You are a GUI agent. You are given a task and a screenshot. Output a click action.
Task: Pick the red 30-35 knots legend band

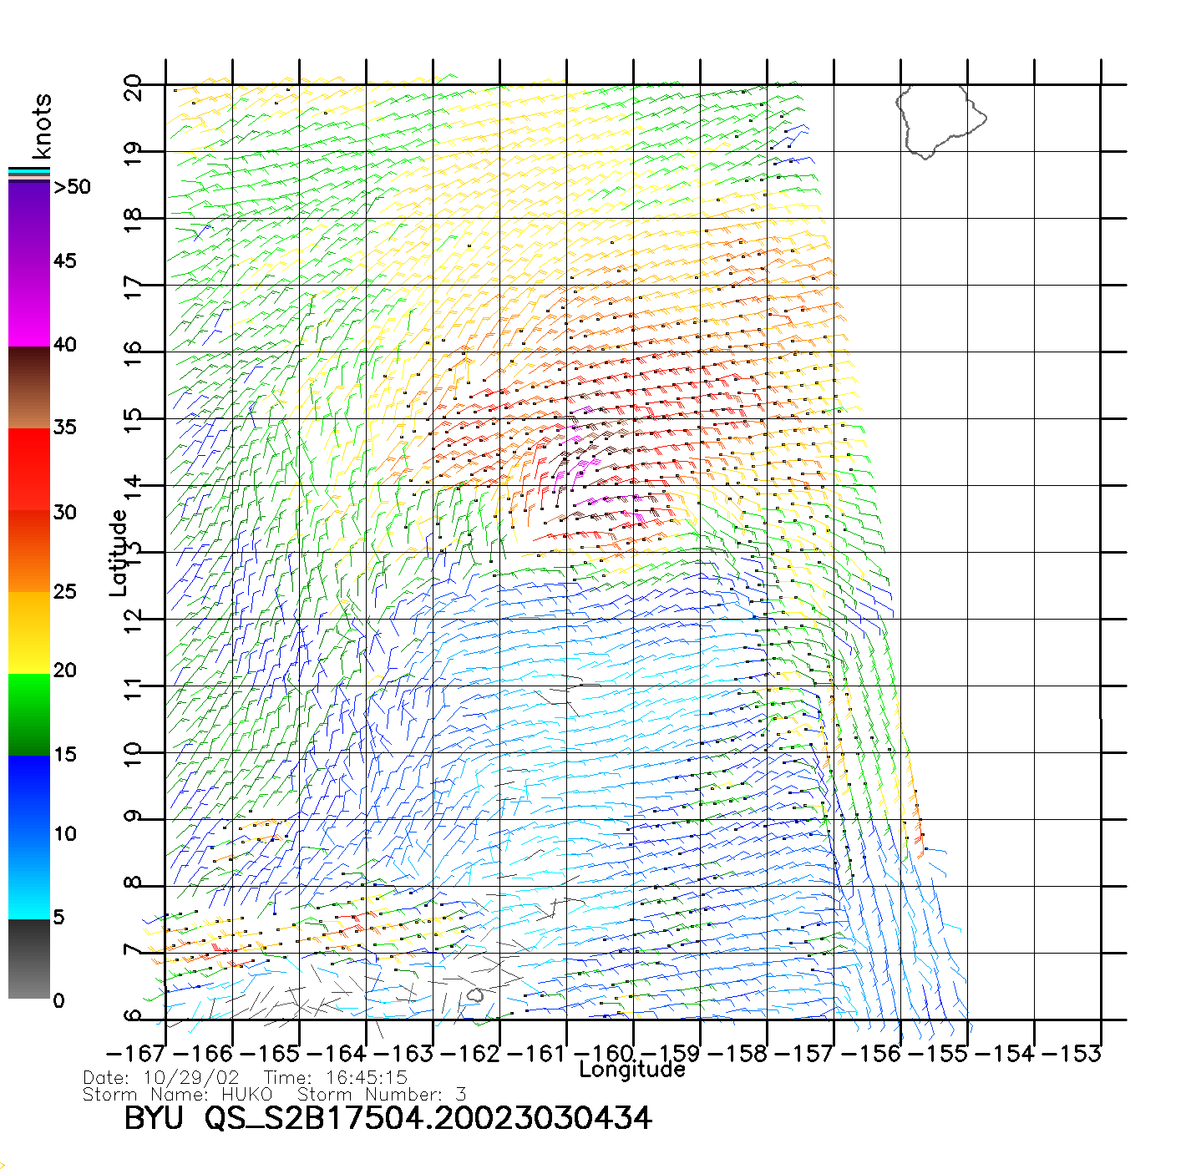pos(29,469)
